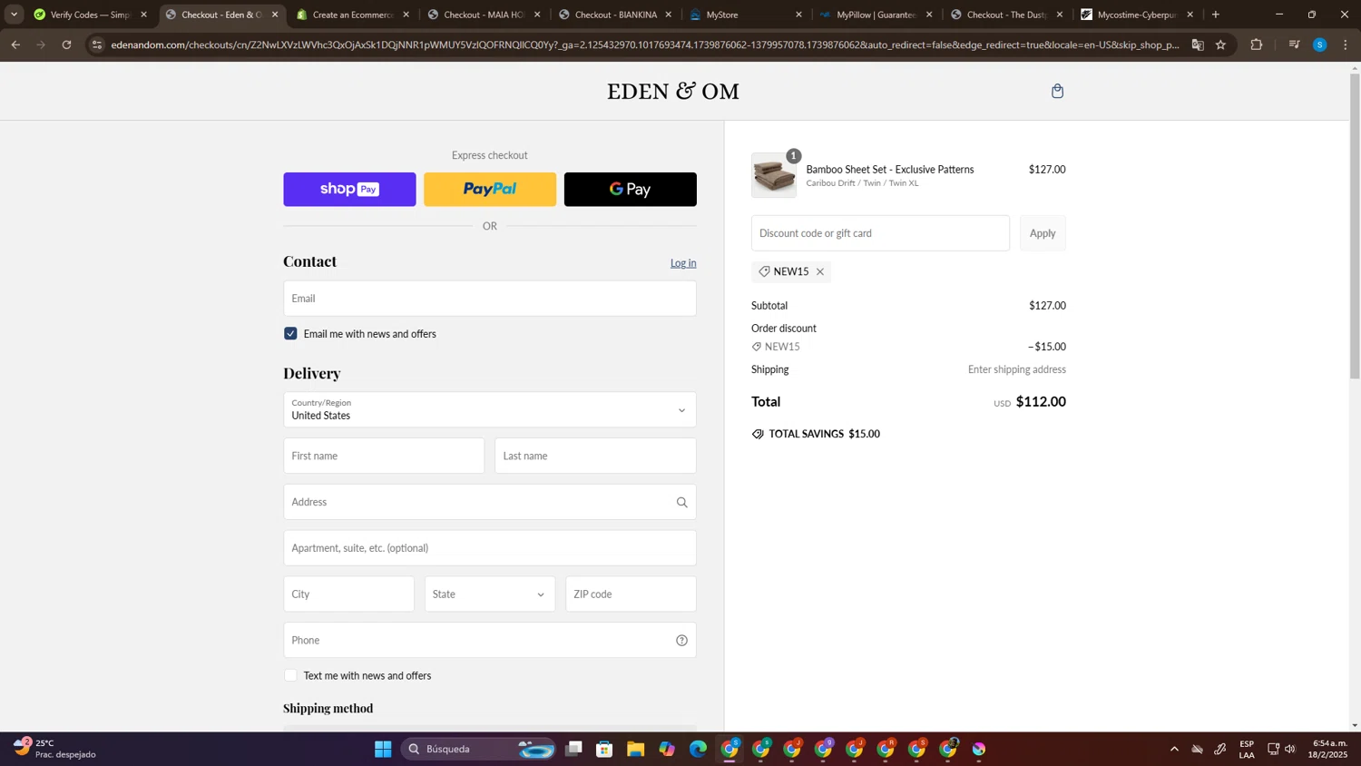Screen dimensions: 1361x766
Task: Remove the NEW15 discount code tag
Action: (820, 271)
